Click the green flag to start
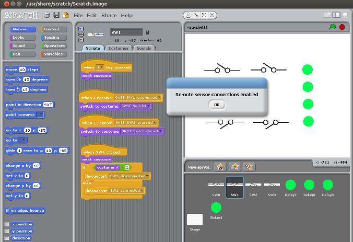Viewport: 353px width, 242px height. 333,27
